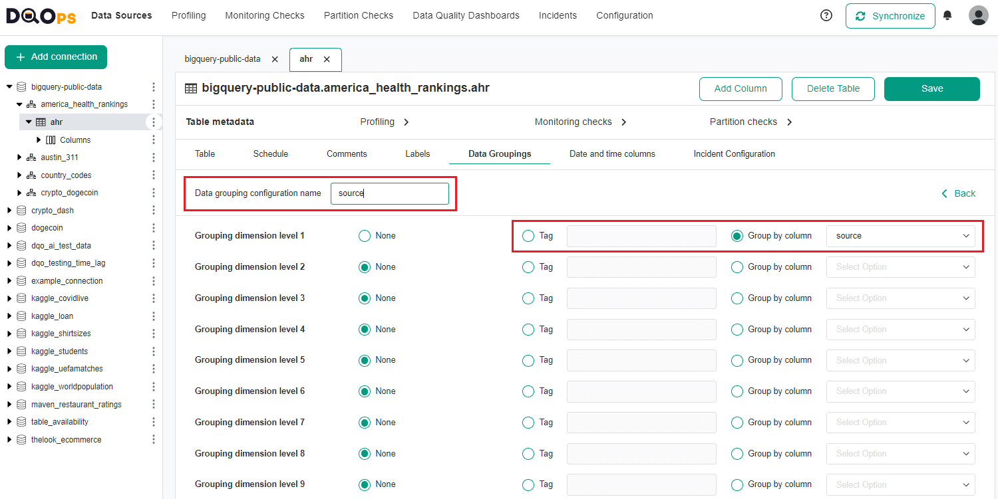This screenshot has width=998, height=499.
Task: Open options menu for dqo_ai_test_data connection
Action: coord(154,246)
